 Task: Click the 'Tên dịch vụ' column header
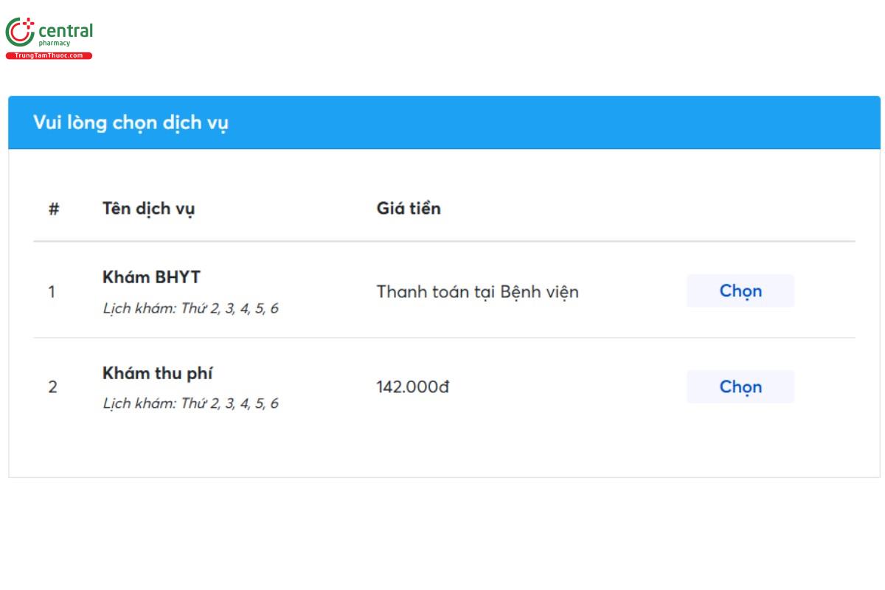coord(148,209)
